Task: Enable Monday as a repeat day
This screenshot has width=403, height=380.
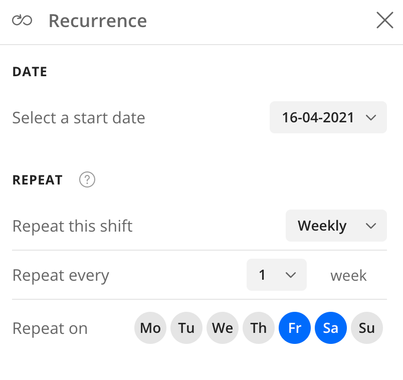Action: (150, 328)
